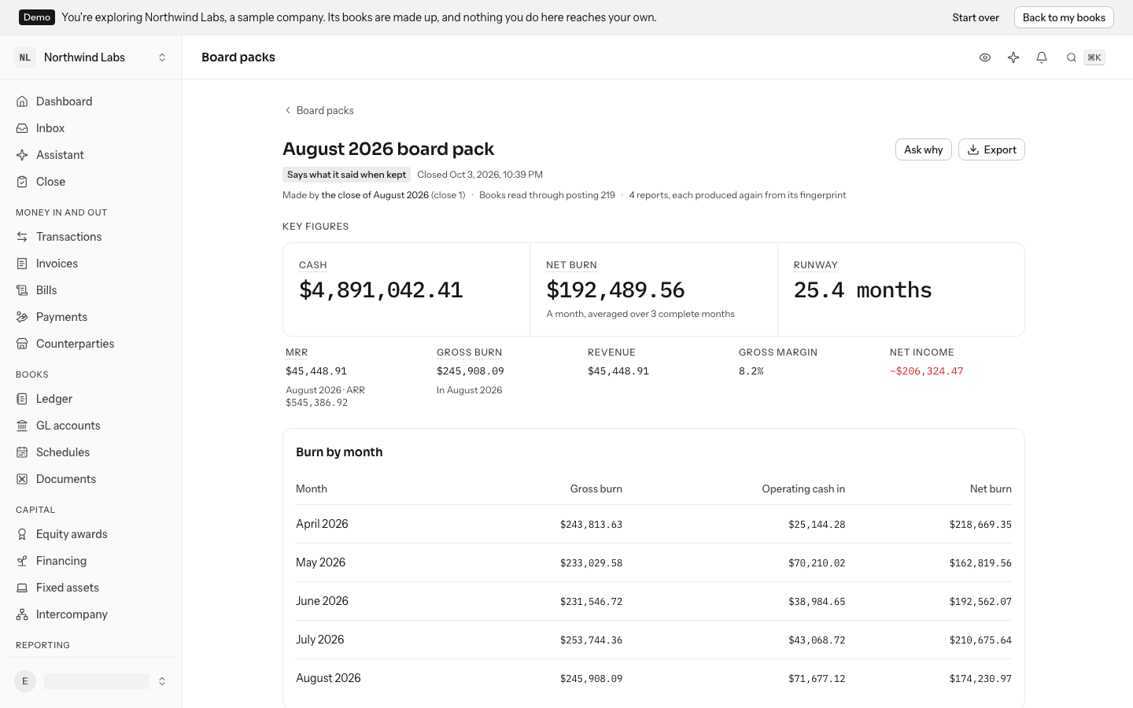Click the April 2026 row label
Viewport: 1133px width, 708px height.
tap(322, 524)
